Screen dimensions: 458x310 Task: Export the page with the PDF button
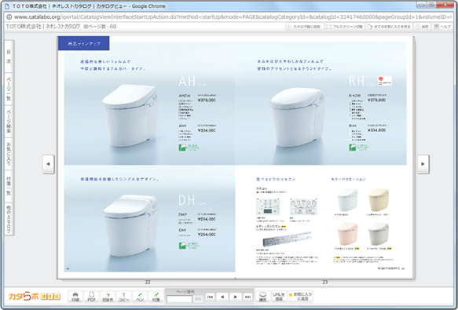point(91,297)
